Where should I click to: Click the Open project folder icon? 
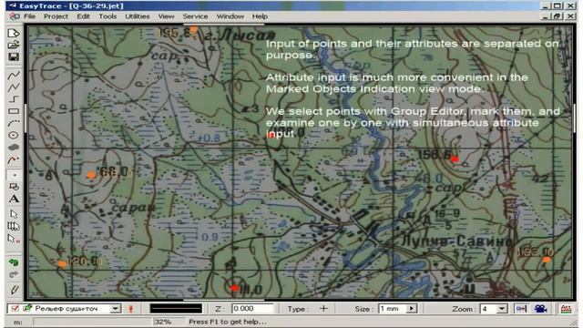tap(14, 45)
